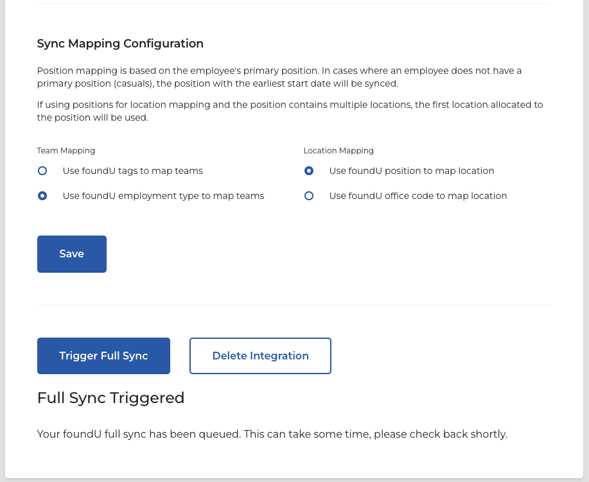Choose foundU position location radio button
Screen dimensions: 589x482
coord(309,171)
